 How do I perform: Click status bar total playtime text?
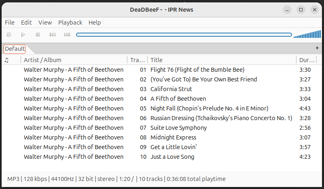click(x=196, y=179)
